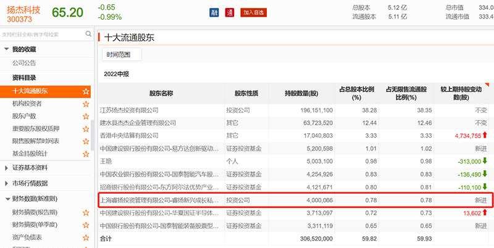Click holding value 196,151,100
Viewport: 494px width, 248px height.
(x=316, y=110)
